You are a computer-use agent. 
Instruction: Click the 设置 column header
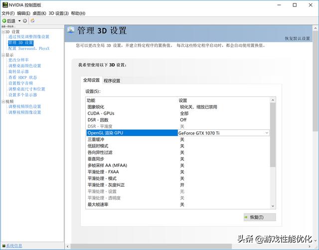point(183,101)
